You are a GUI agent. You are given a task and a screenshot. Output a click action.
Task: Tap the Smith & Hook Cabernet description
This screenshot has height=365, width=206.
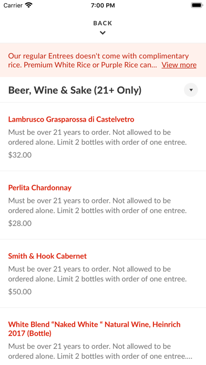click(x=97, y=274)
